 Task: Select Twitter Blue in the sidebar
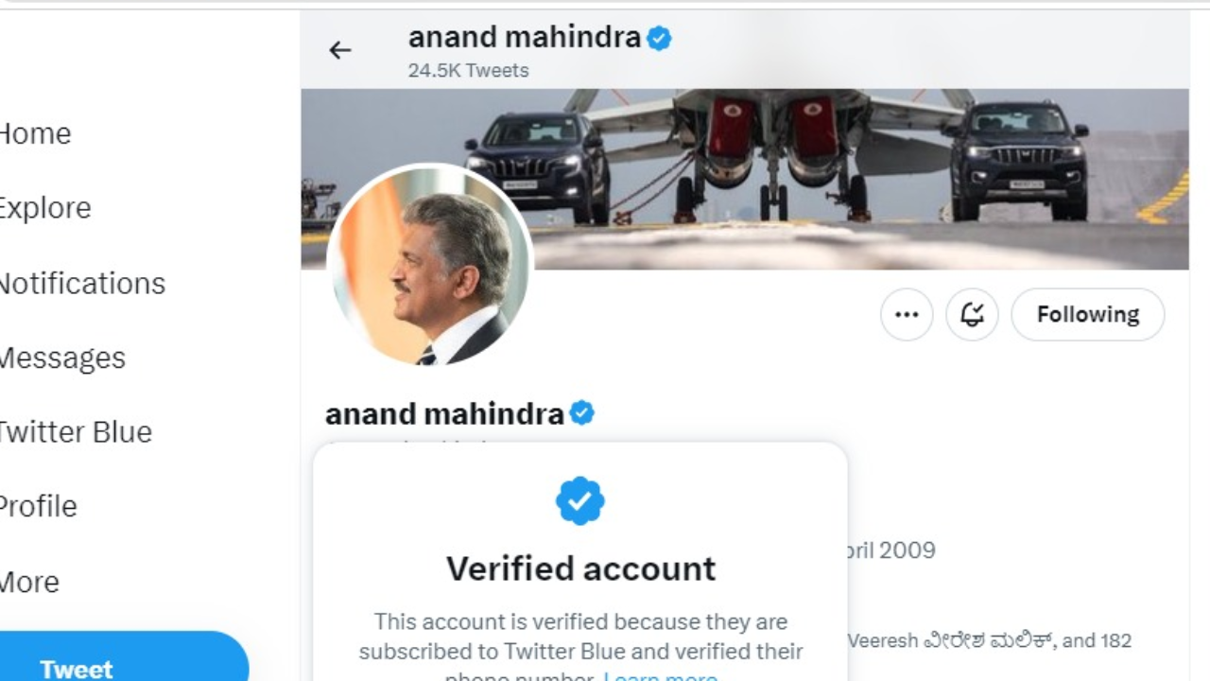click(75, 432)
